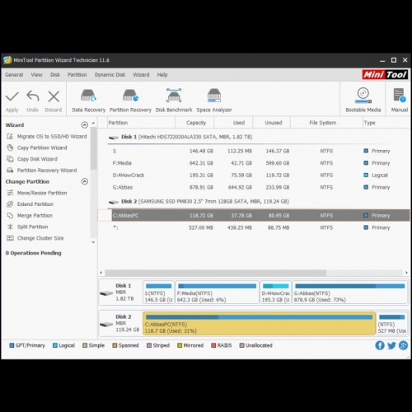Launch Partition Recovery from the toolbar
The image size is (412, 412).
point(130,101)
